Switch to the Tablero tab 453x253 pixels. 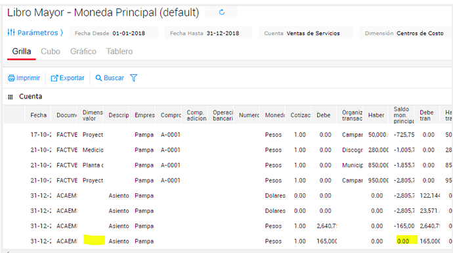(119, 51)
